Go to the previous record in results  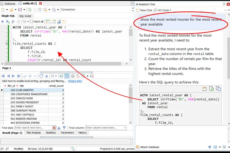tap(8, 76)
